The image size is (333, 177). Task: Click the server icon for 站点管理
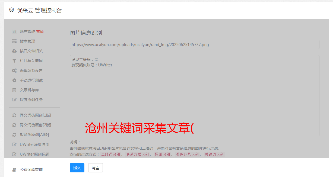[14, 41]
